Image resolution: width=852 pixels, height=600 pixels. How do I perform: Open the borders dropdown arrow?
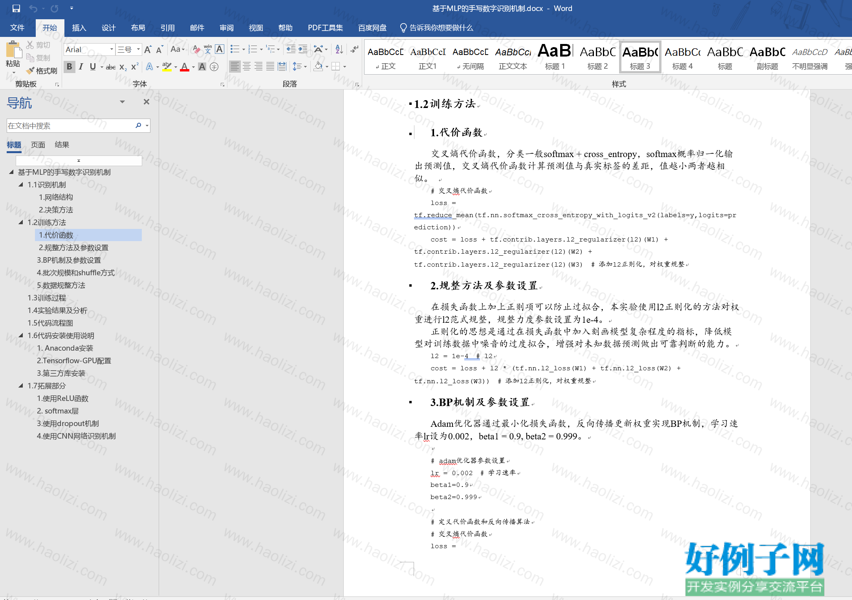pyautogui.click(x=345, y=67)
